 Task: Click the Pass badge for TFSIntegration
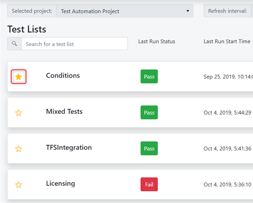(x=149, y=148)
